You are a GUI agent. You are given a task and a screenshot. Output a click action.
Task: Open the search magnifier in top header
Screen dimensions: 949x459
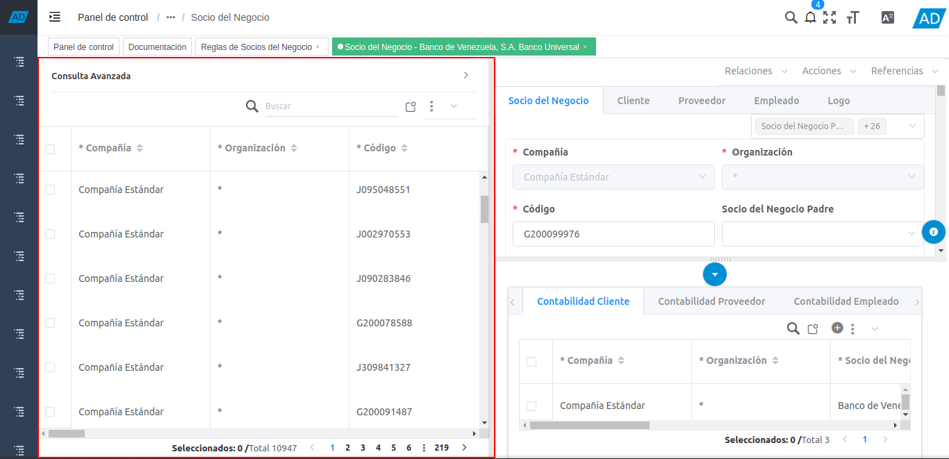pyautogui.click(x=791, y=17)
